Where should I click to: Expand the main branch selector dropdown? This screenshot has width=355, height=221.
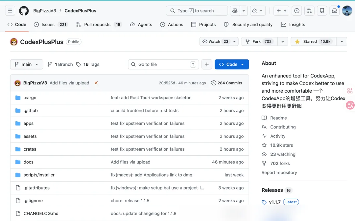point(27,64)
